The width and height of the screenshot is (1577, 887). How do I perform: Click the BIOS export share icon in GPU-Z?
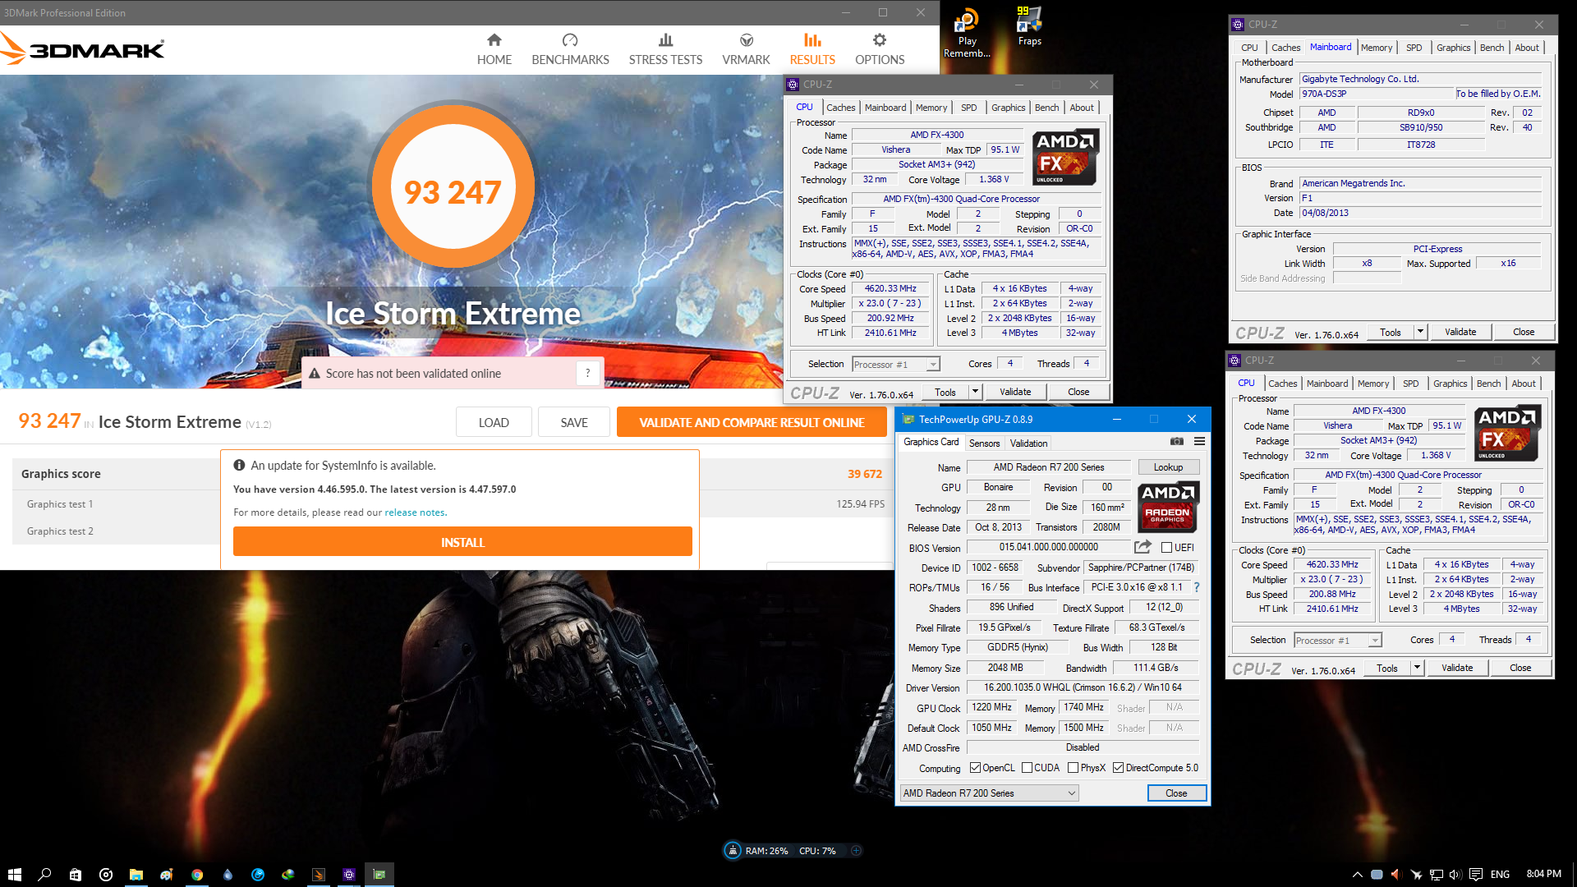(x=1143, y=547)
